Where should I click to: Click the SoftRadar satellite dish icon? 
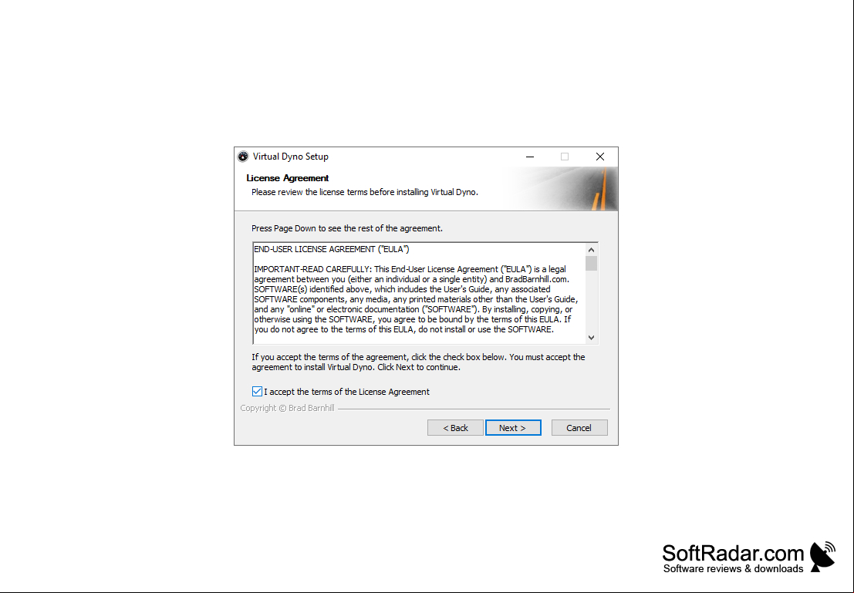pos(822,556)
